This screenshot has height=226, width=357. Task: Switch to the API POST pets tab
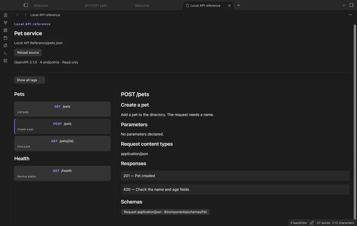(95, 5)
